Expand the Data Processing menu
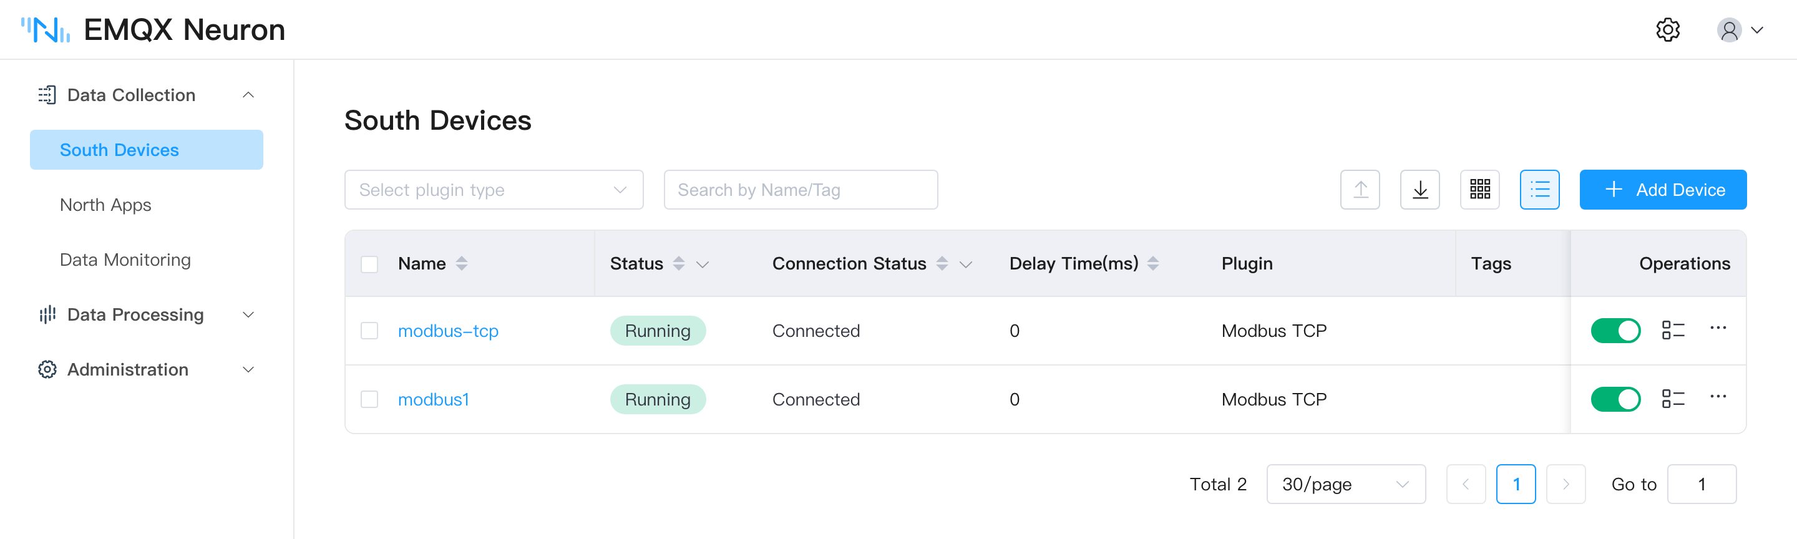 coord(147,314)
